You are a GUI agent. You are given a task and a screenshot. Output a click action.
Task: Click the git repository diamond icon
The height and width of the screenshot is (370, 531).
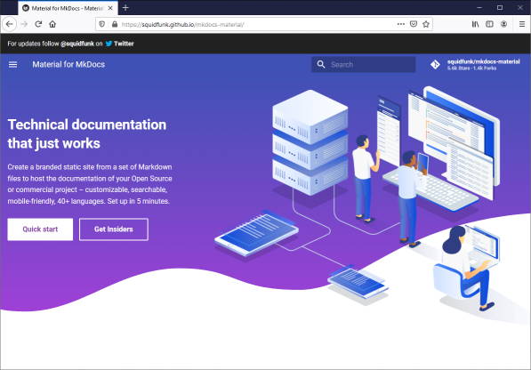tap(435, 64)
